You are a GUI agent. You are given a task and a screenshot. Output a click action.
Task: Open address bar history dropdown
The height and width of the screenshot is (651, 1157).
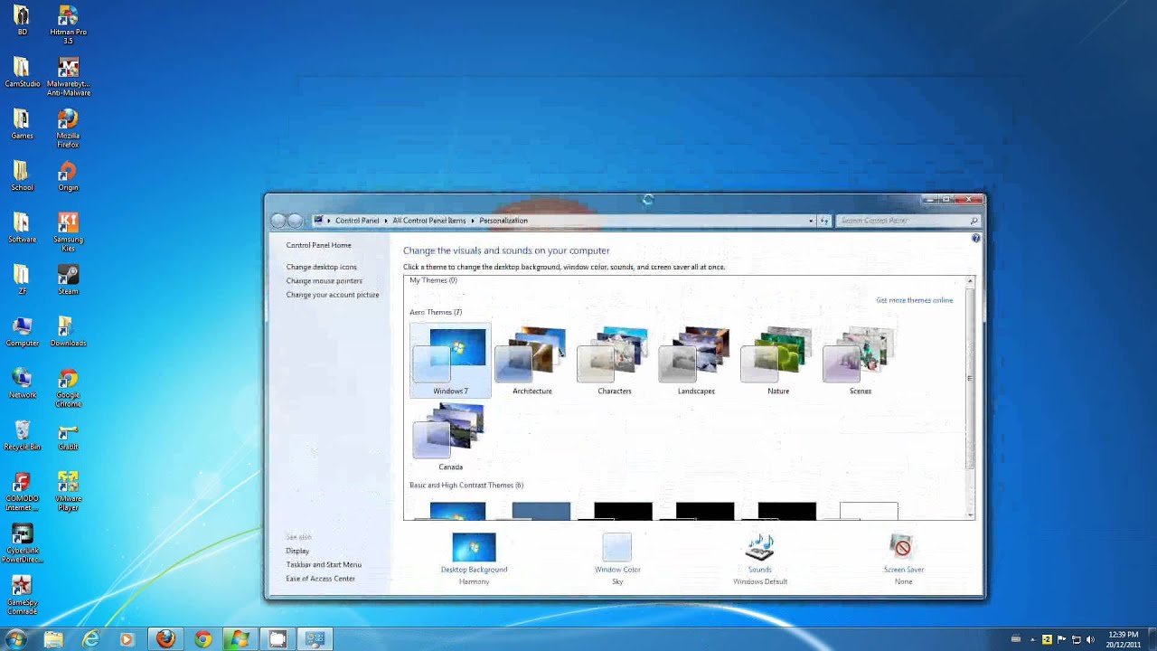pos(811,221)
